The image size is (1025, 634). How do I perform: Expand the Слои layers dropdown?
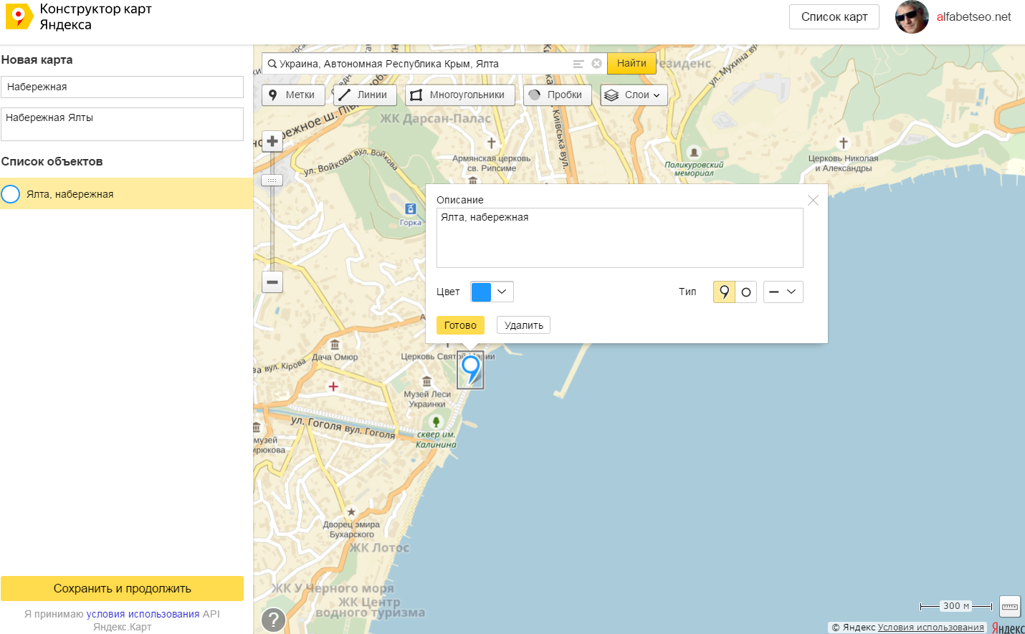coord(634,95)
